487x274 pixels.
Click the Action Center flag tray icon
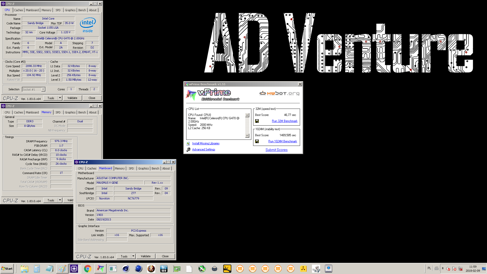[454, 269]
